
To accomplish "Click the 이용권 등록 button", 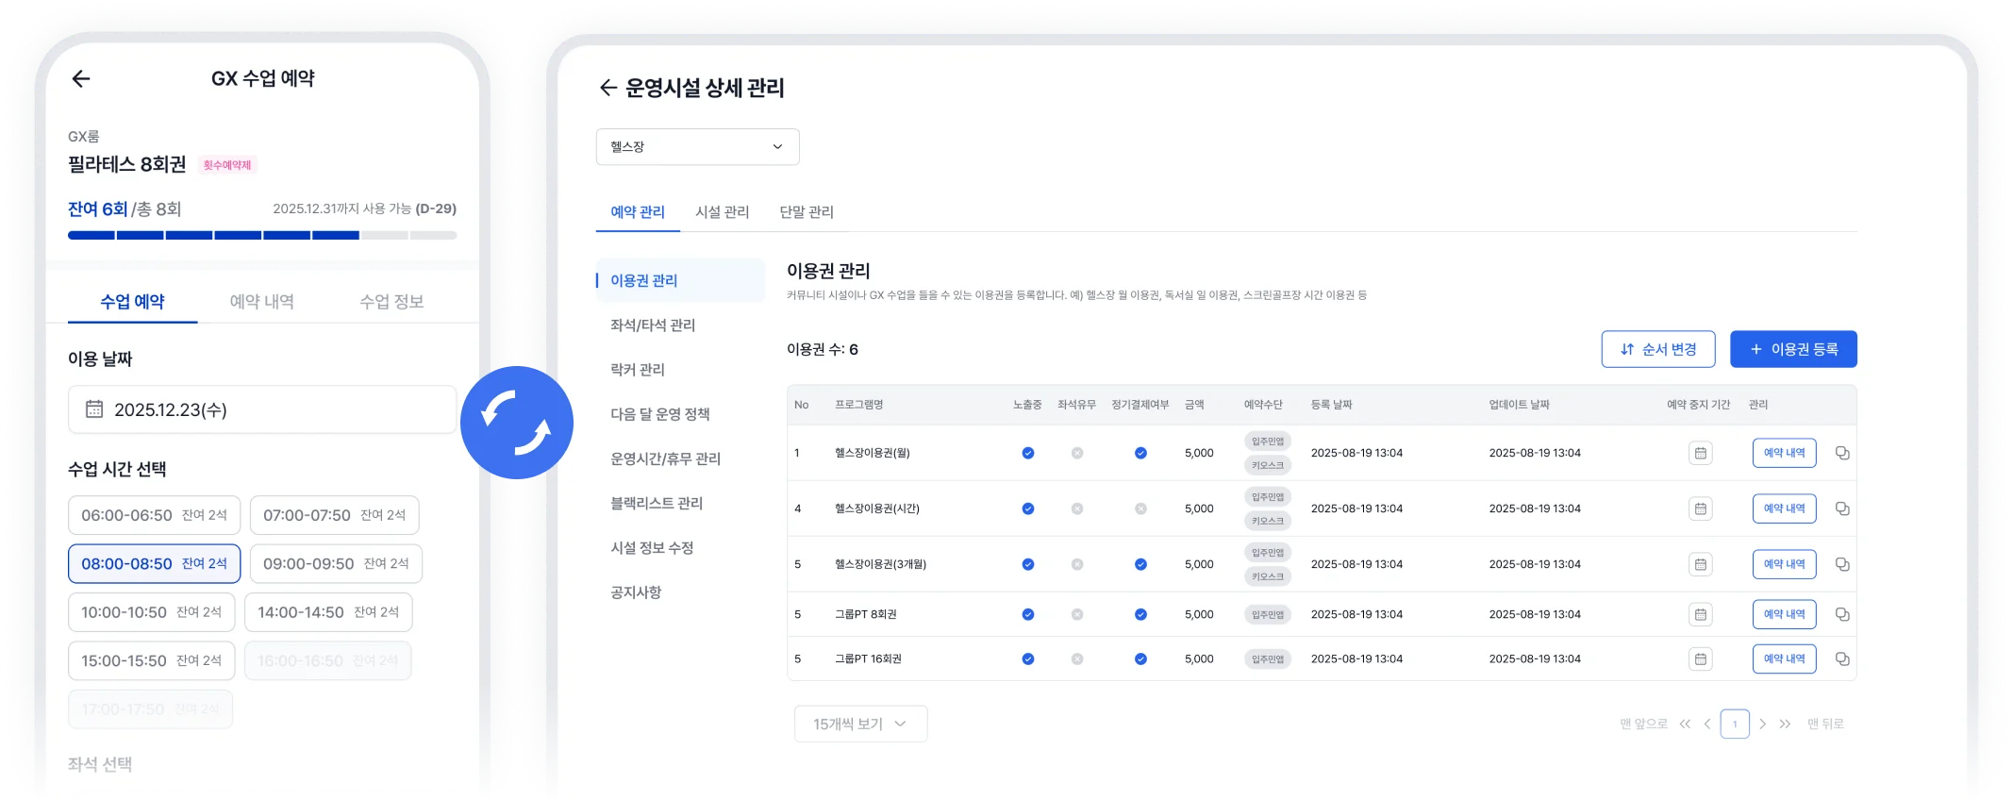I will [x=1793, y=349].
